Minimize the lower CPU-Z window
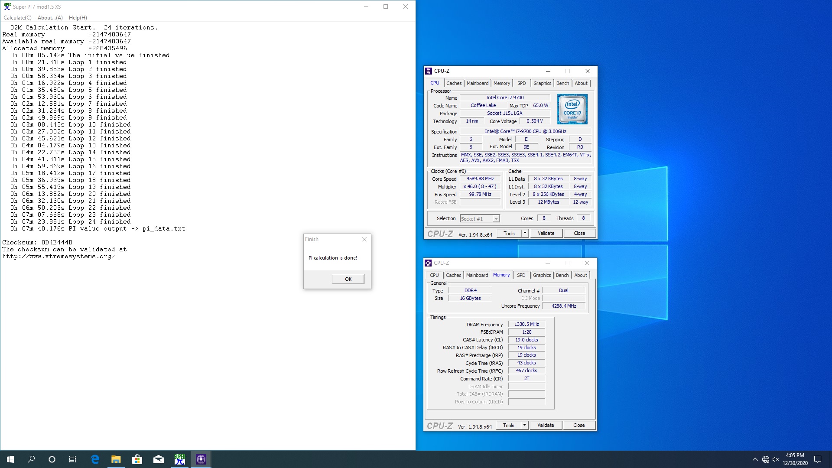The image size is (832, 468). coord(548,263)
